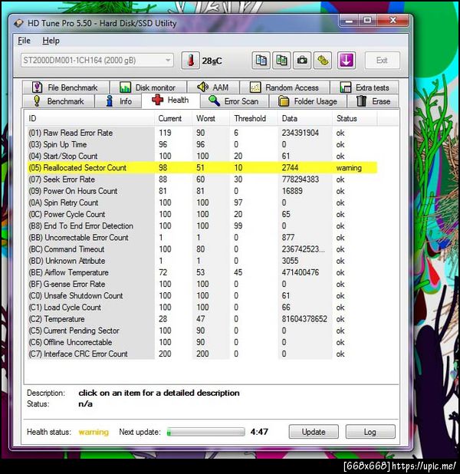
Task: Open the File menu
Action: pos(24,41)
